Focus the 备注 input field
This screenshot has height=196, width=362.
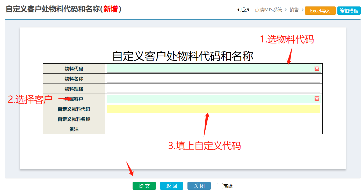(x=214, y=129)
